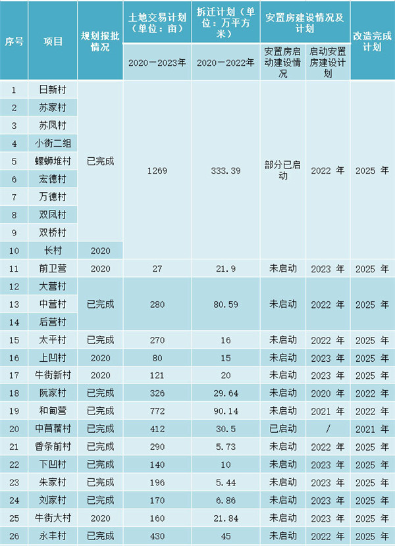Select the 部分已启动 status cell
395x546 pixels.
coord(283,170)
